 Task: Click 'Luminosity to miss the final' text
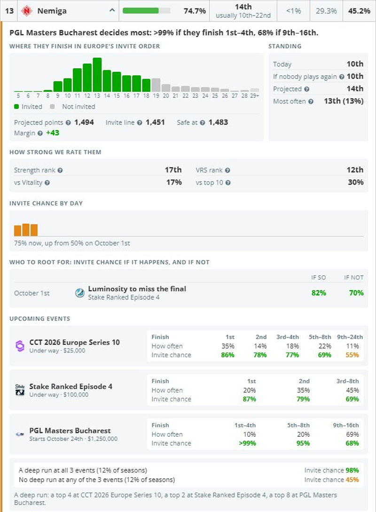tap(137, 288)
